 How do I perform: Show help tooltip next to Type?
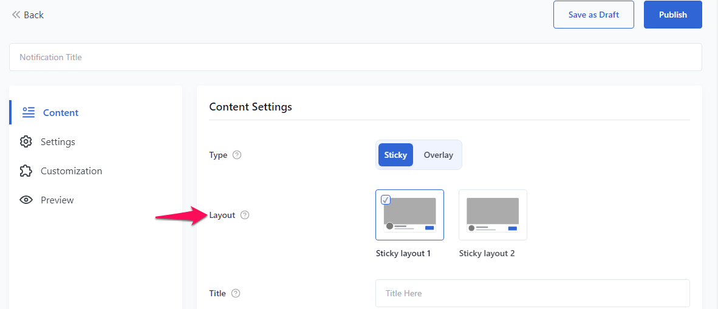[x=237, y=155]
